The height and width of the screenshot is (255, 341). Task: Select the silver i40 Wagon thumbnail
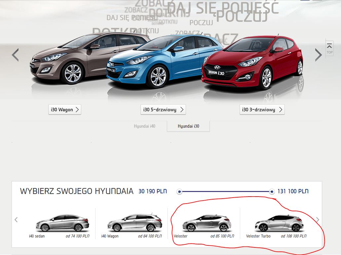tap(134, 223)
